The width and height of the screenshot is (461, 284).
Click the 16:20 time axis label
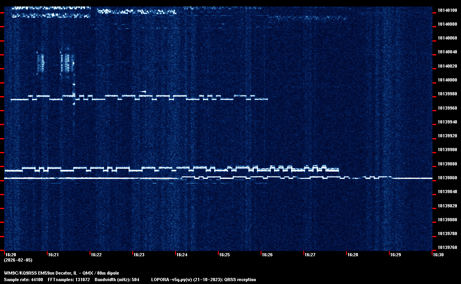click(10, 255)
